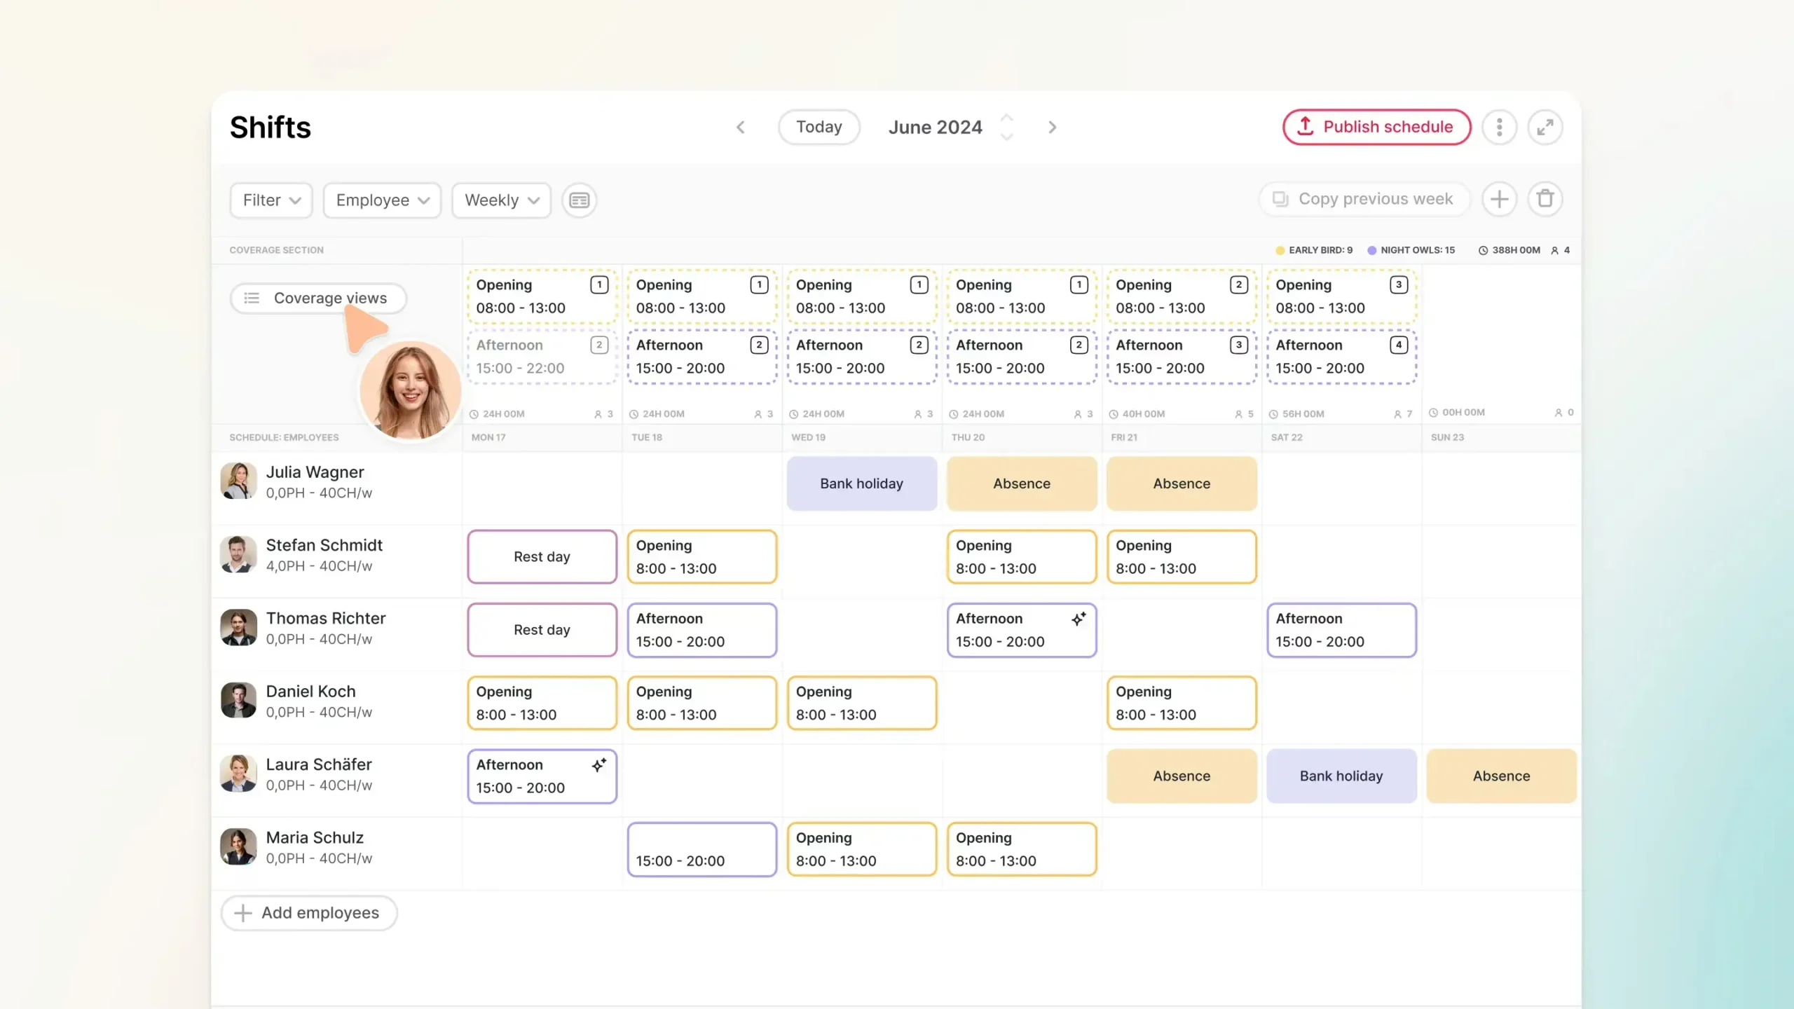The image size is (1794, 1009).
Task: Click the list icon inside Coverage views
Action: [251, 298]
